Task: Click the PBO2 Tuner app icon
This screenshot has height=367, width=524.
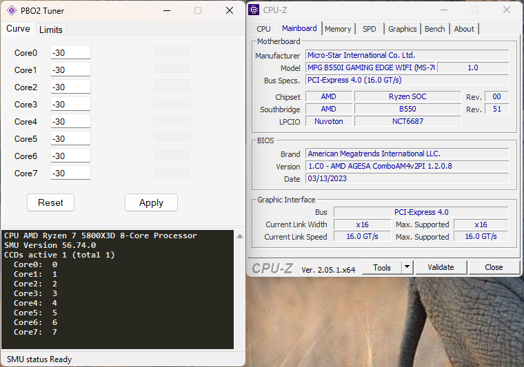Action: click(x=11, y=11)
